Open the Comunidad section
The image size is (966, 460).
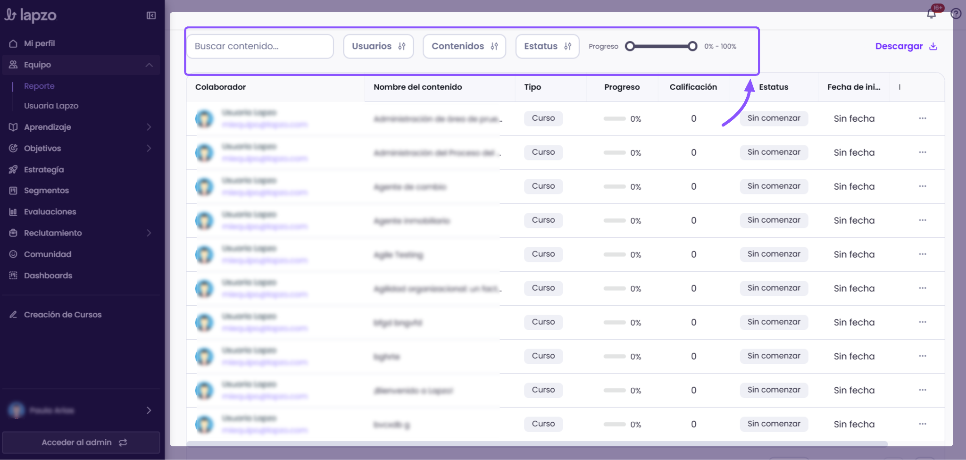point(48,254)
